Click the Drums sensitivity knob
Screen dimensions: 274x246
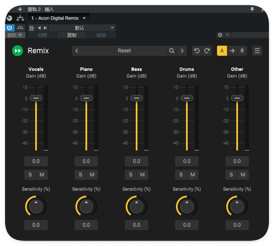coord(187,207)
